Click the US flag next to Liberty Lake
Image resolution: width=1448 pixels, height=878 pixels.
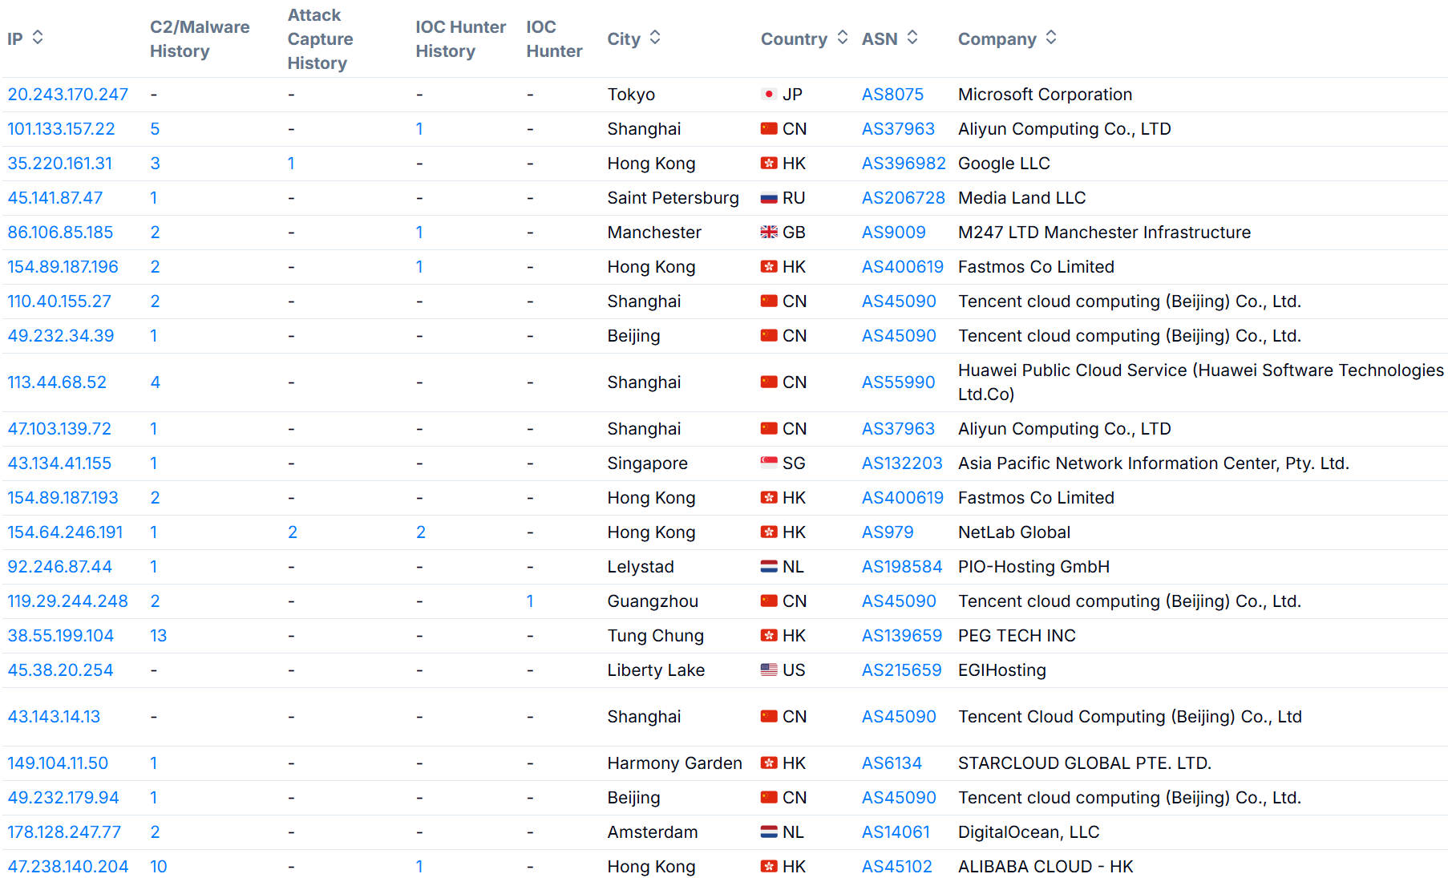coord(769,670)
